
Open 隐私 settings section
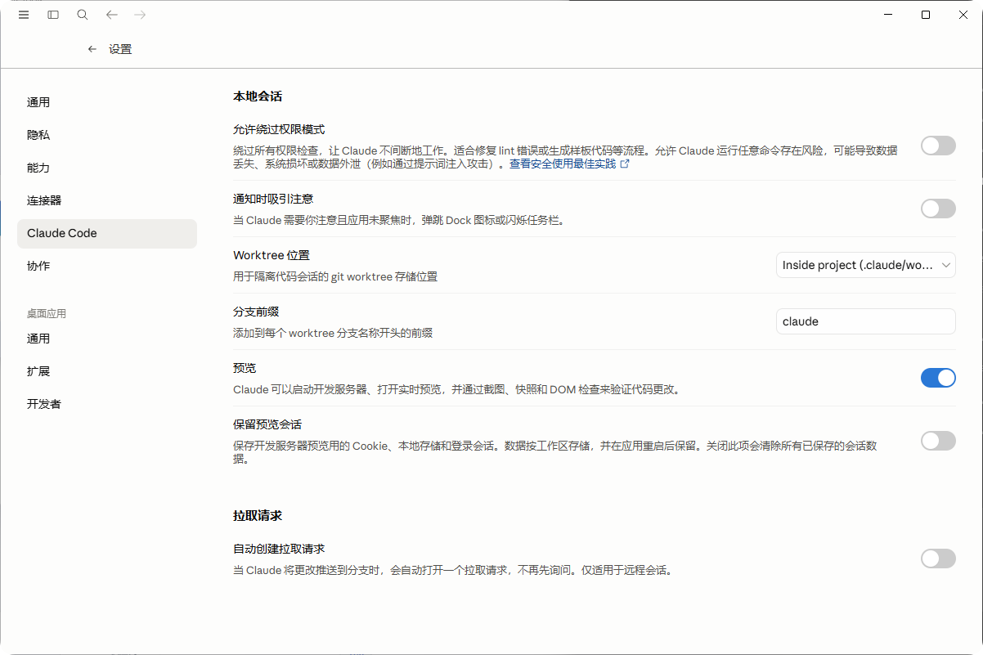point(107,135)
